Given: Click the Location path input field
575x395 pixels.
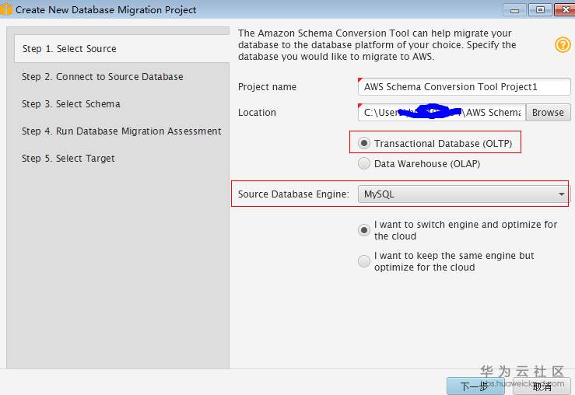Looking at the screenshot, I should (442, 113).
